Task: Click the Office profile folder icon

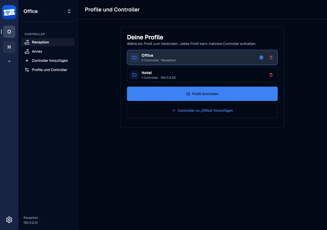Action: click(x=134, y=57)
